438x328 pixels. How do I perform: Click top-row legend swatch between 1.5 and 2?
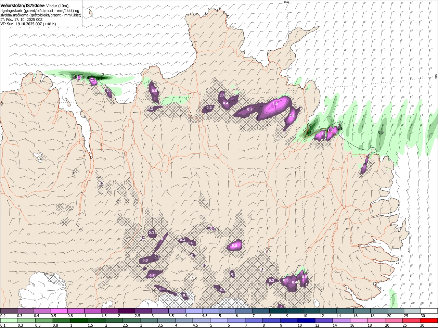point(109,311)
